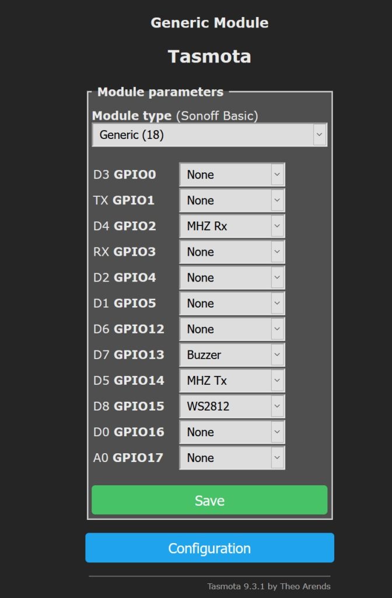Click the Tasmota 9.3.1 by Theo Arends link
This screenshot has height=598, width=392.
pos(269,586)
